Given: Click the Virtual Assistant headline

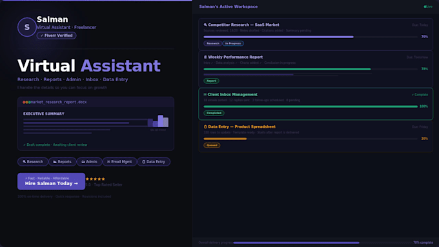Looking at the screenshot, I should 89,66.
